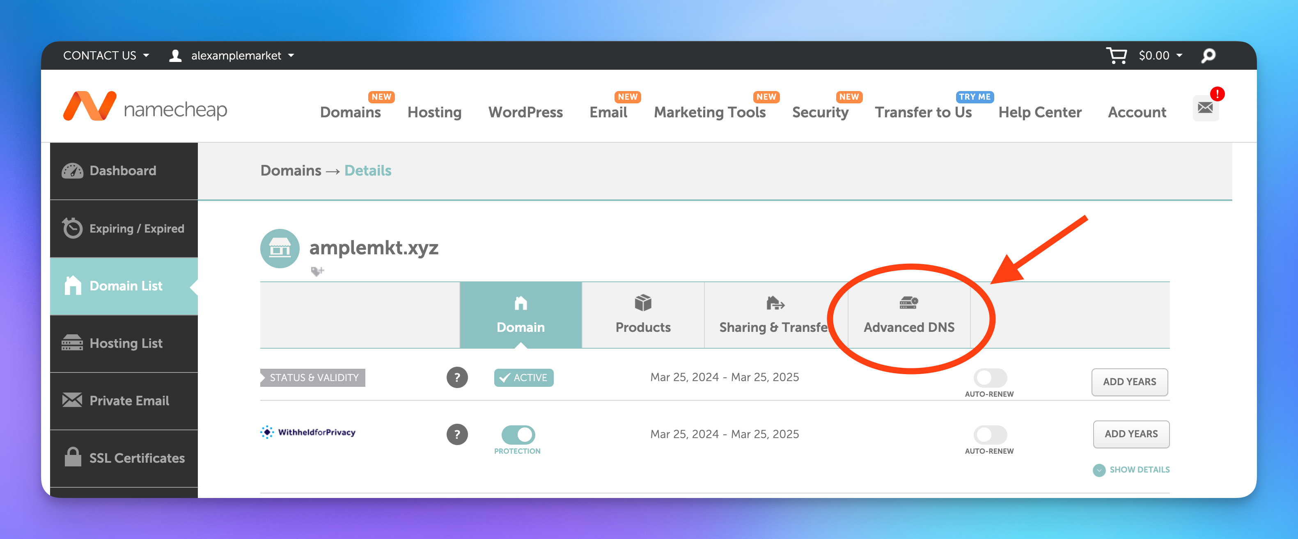This screenshot has height=539, width=1298.
Task: Open the mail notifications envelope icon
Action: tap(1205, 108)
